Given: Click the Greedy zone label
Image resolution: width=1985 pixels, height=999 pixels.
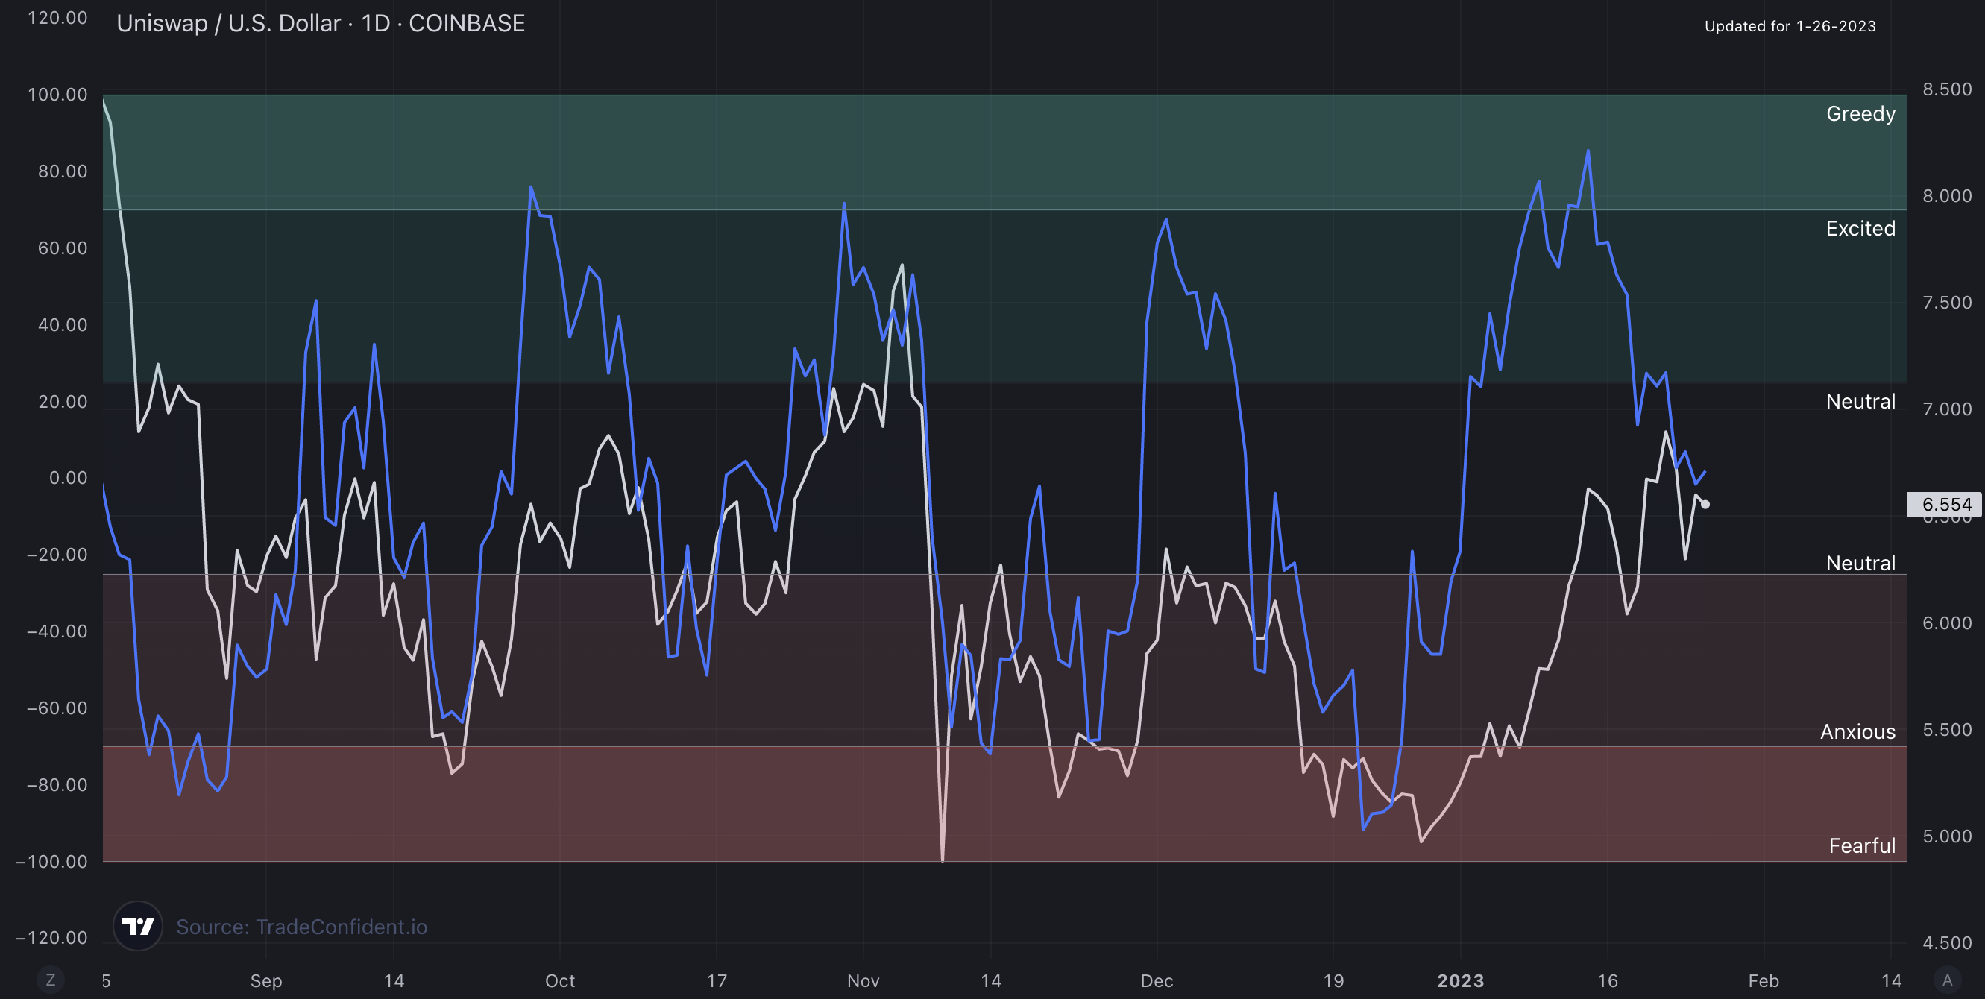Looking at the screenshot, I should click(1860, 114).
